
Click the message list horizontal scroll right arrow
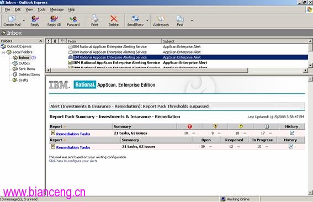pyautogui.click(x=306, y=70)
